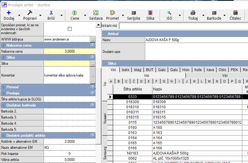Open dropdown arrow next to Išči

coord(180,15)
